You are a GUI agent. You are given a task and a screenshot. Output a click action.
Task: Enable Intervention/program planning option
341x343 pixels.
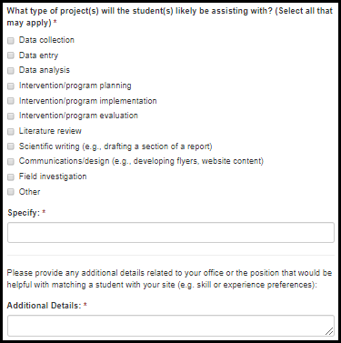tap(11, 86)
